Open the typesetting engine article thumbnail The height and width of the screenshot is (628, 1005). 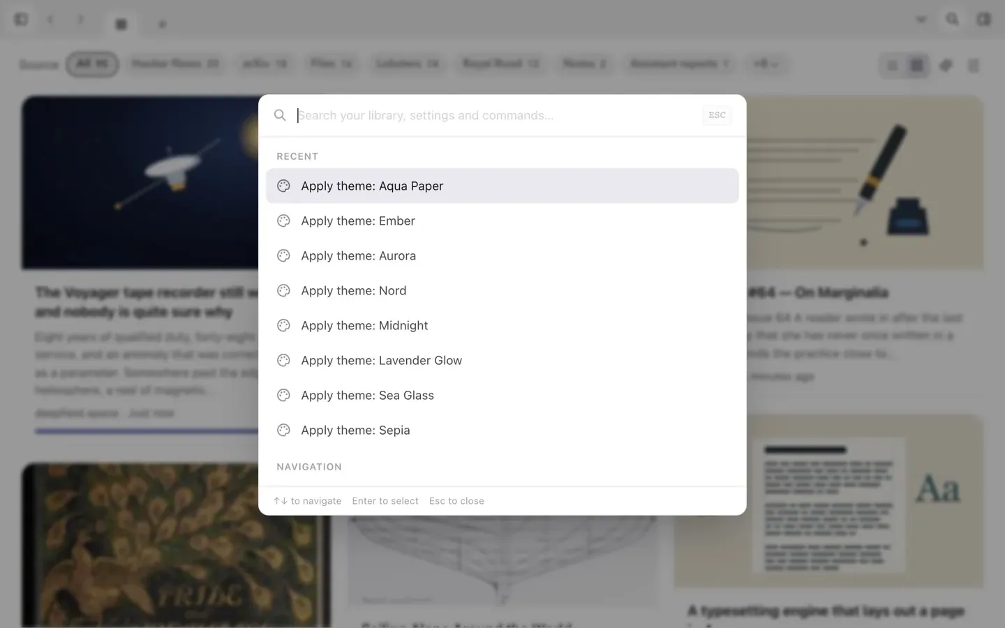coord(828,501)
